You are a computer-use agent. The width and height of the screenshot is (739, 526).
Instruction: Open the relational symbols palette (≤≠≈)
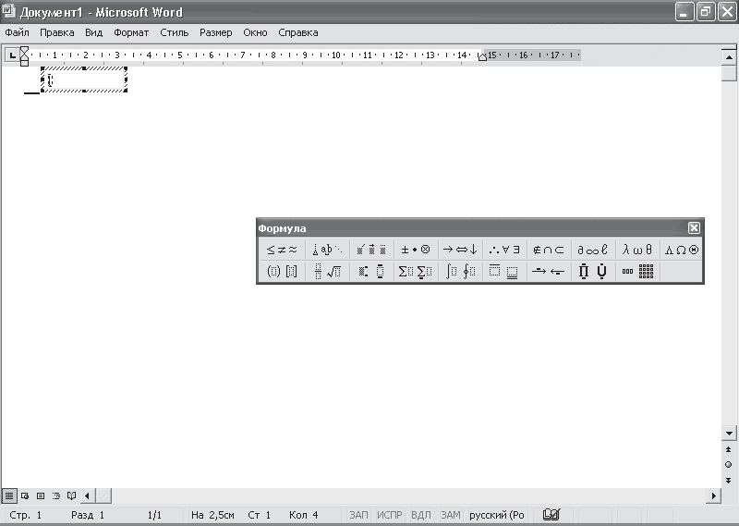click(x=282, y=250)
